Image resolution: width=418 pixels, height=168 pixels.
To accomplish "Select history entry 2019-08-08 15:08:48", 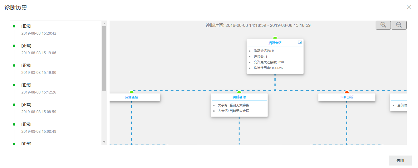I will pos(39,132).
